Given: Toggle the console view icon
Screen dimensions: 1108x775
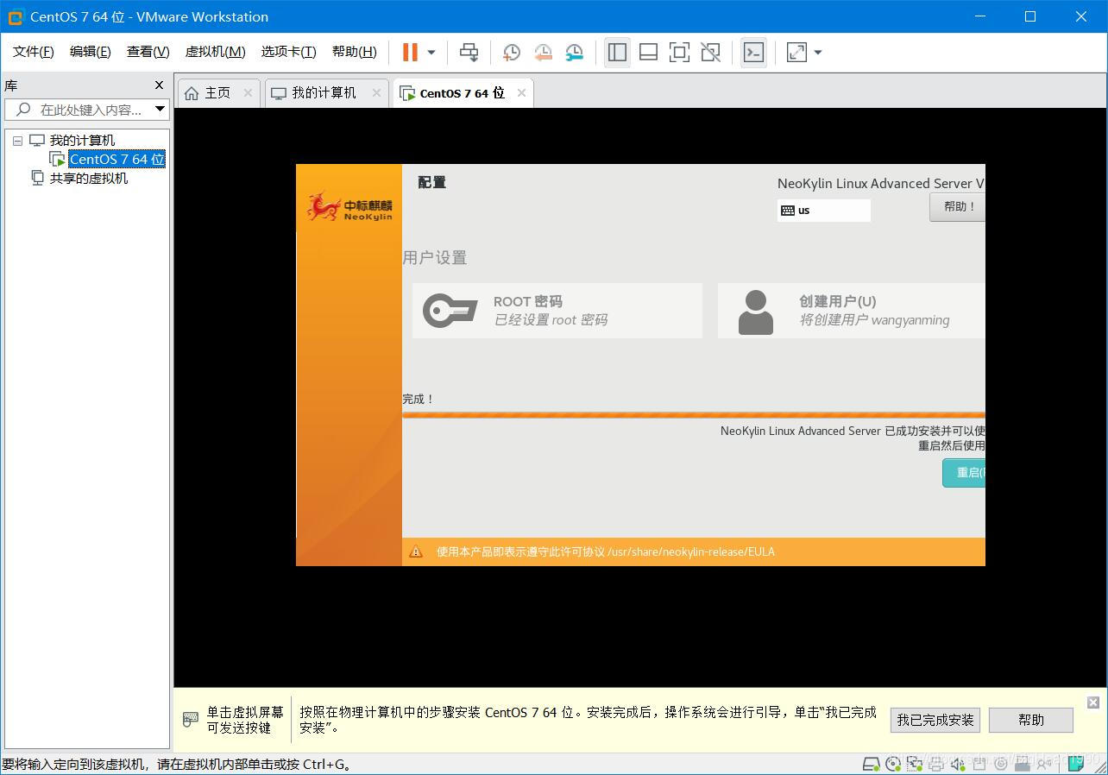Looking at the screenshot, I should click(x=753, y=52).
